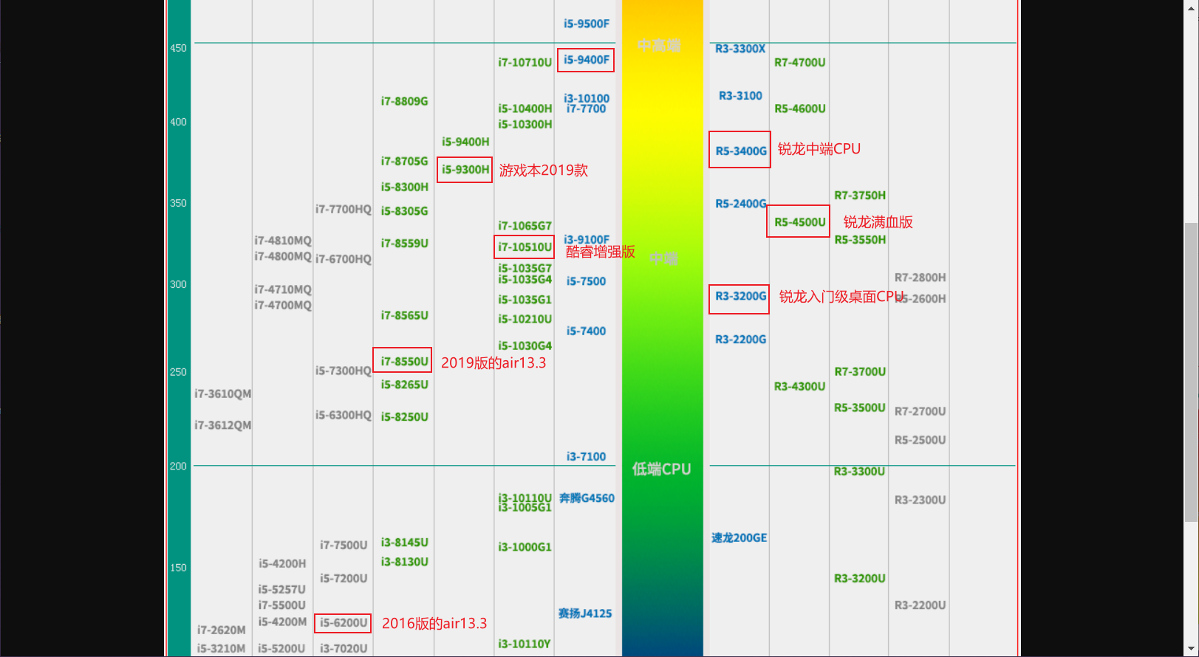Viewport: 1199px width, 657px height.
Task: Click the 速龙200GE label
Action: (x=739, y=538)
